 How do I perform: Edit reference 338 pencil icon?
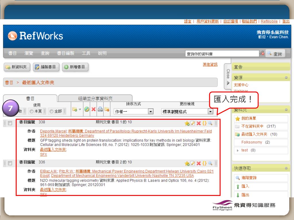tap(193, 123)
